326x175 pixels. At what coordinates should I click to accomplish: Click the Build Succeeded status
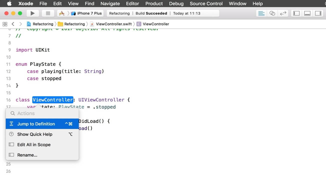pyautogui.click(x=151, y=13)
